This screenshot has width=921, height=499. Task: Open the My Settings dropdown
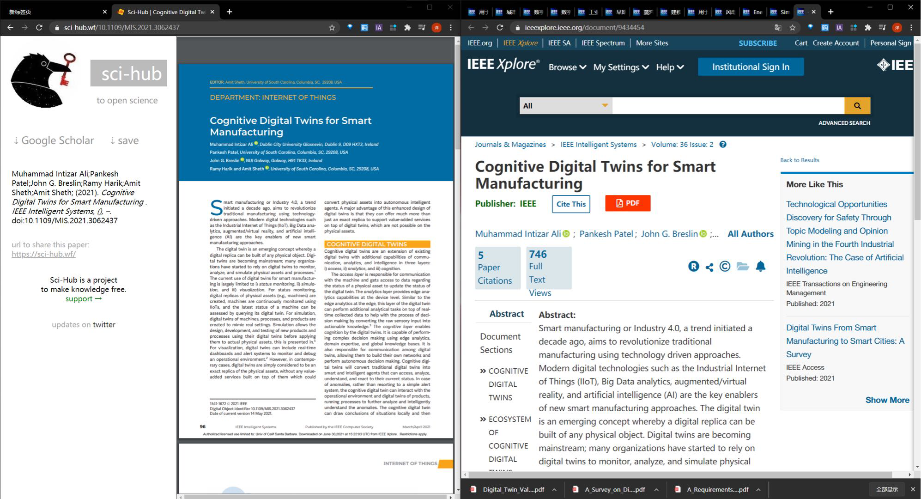(621, 67)
